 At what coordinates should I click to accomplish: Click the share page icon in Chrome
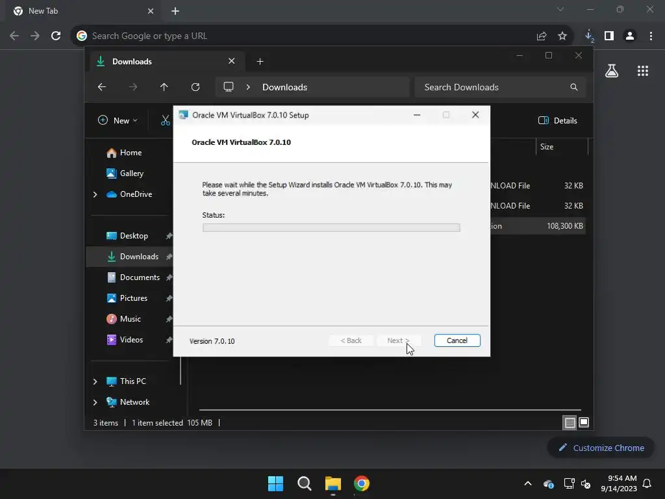(x=541, y=36)
